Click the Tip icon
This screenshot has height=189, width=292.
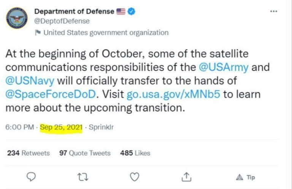click(245, 177)
